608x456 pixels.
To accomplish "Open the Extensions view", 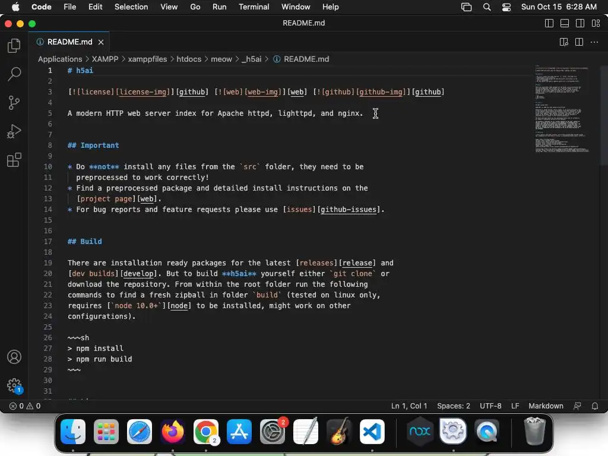I will point(14,160).
